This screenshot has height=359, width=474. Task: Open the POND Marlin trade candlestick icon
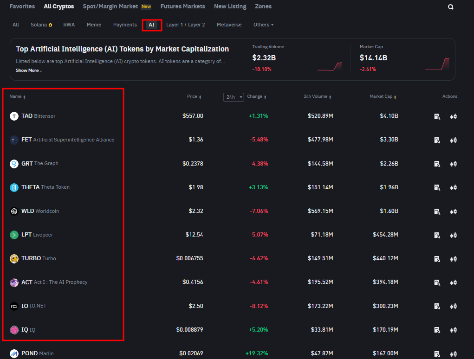454,353
